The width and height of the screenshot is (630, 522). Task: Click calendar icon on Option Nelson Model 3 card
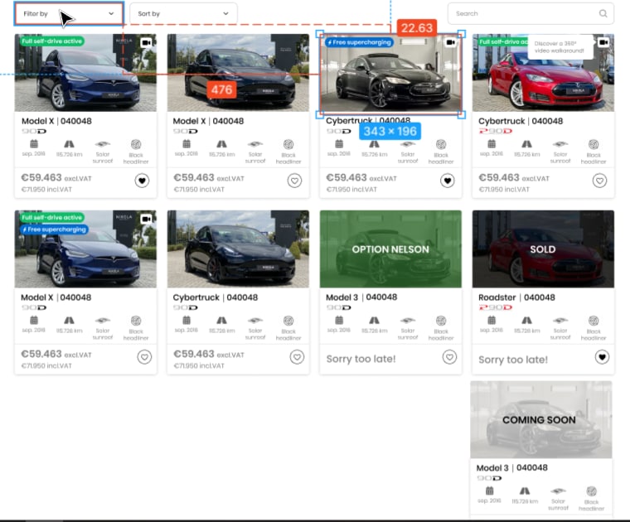[339, 320]
